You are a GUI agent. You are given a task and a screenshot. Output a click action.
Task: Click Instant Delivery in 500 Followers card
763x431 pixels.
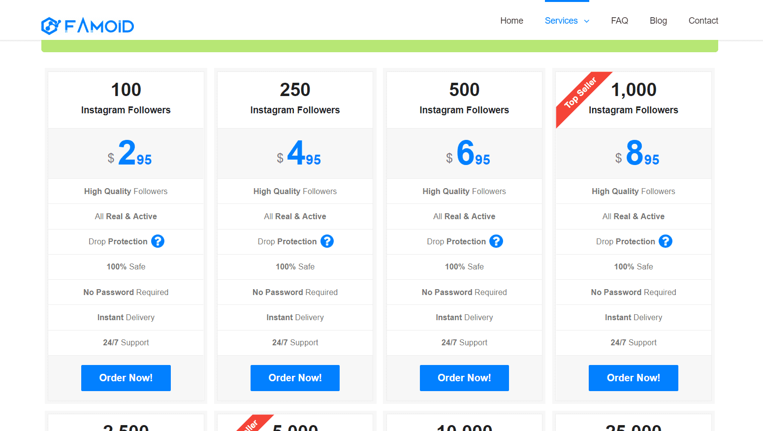pyautogui.click(x=464, y=317)
